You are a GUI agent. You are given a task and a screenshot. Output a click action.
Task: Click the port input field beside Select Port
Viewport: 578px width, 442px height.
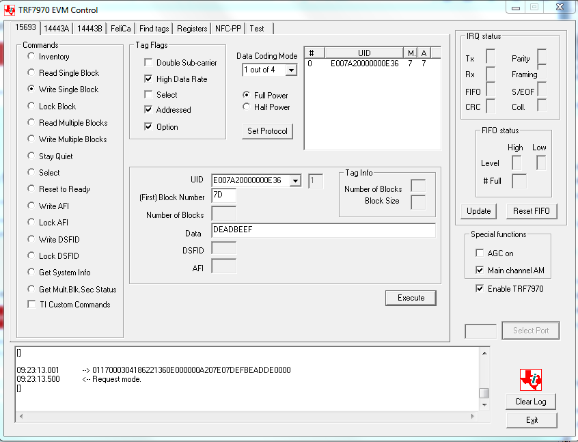click(x=480, y=331)
